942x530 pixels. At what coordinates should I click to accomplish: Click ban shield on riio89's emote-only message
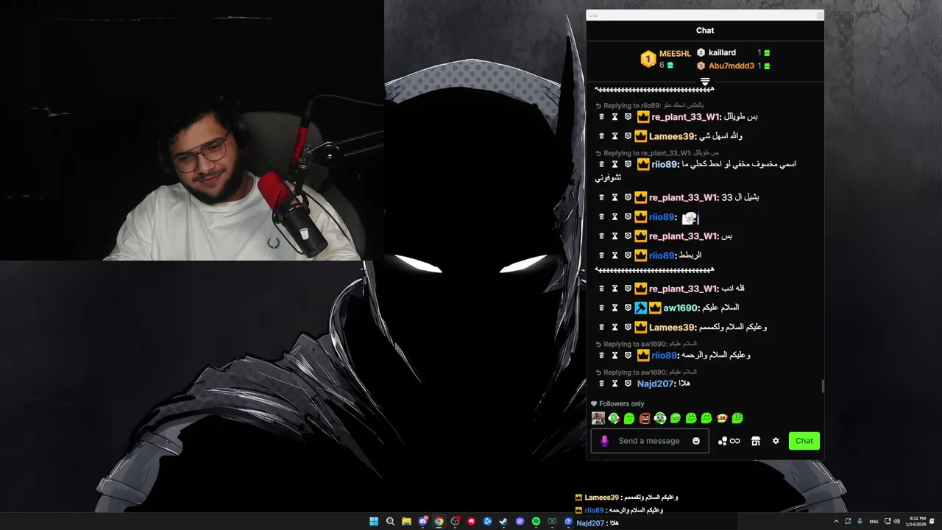628,217
